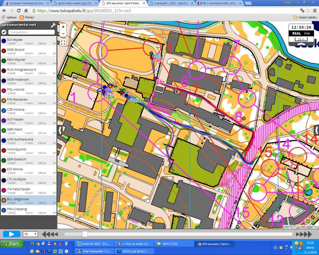The width and height of the screenshot is (319, 255).
Task: Select GBR-Ward in competitor list
Action: point(29,131)
